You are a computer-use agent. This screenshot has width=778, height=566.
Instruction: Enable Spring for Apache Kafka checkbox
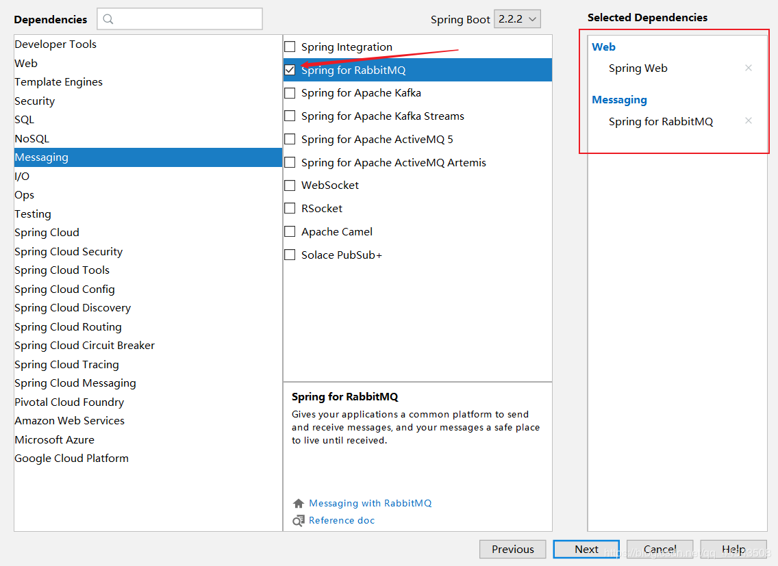[x=290, y=93]
